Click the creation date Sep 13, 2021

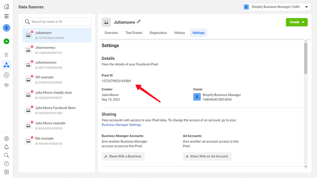pyautogui.click(x=111, y=99)
